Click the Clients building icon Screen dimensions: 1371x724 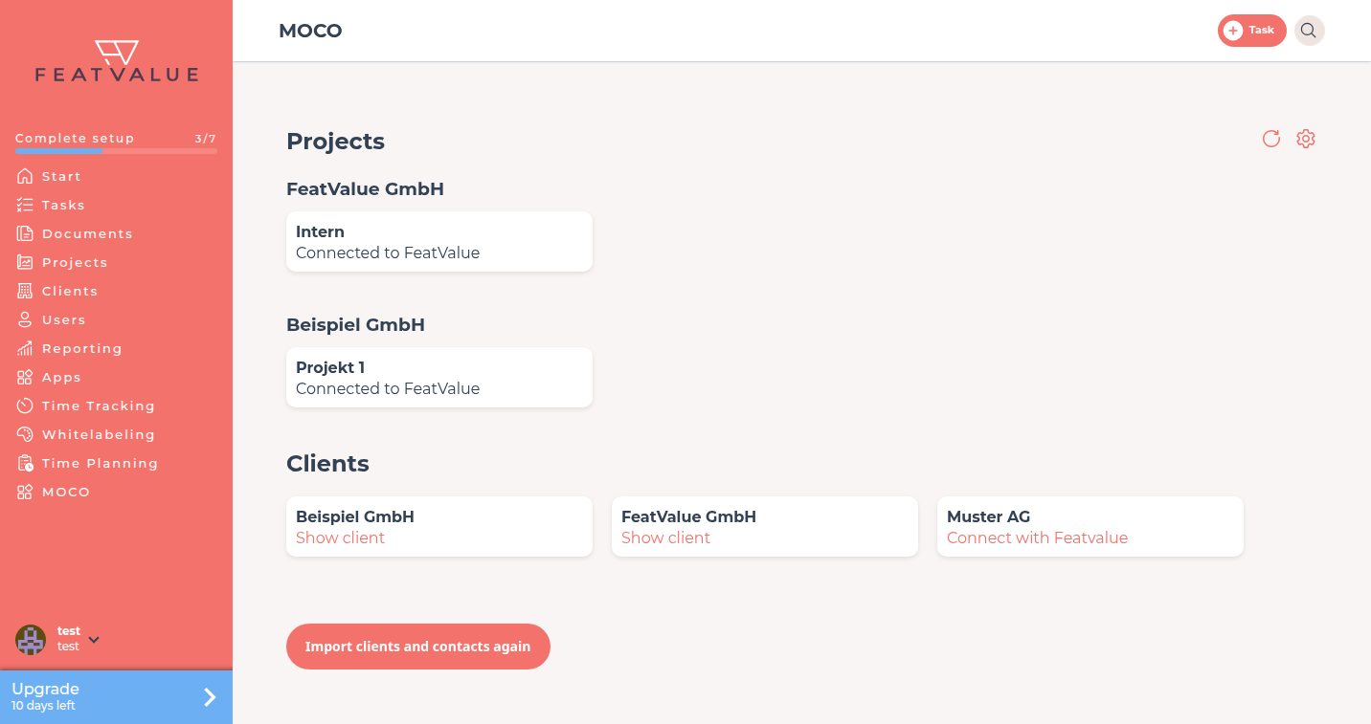point(25,291)
